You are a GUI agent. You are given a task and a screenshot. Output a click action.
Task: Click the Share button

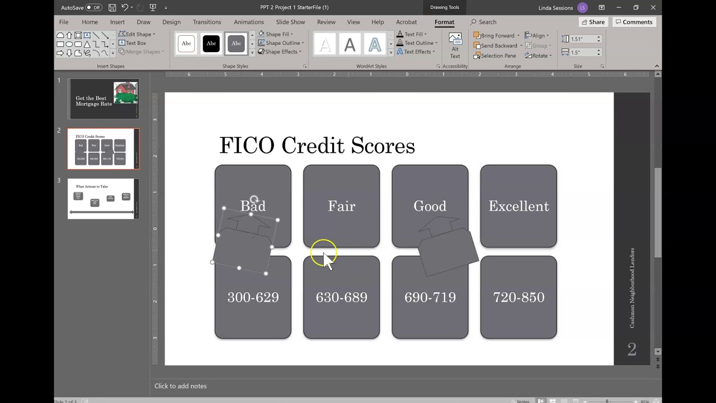(x=593, y=22)
